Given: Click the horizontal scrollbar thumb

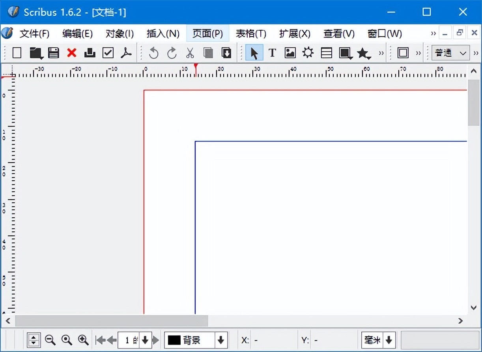Looking at the screenshot, I should tap(112, 321).
